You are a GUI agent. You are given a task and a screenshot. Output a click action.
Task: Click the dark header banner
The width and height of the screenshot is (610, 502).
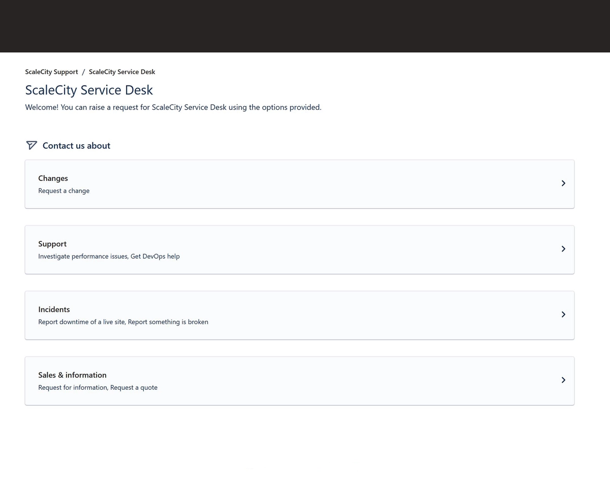[x=305, y=26]
